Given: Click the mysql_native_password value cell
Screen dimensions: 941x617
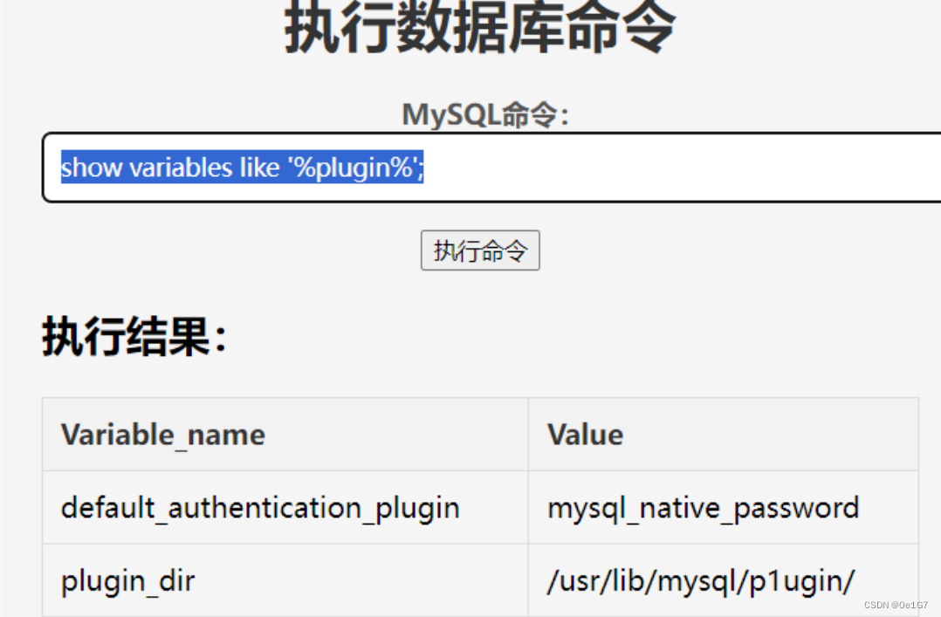Looking at the screenshot, I should click(703, 507).
